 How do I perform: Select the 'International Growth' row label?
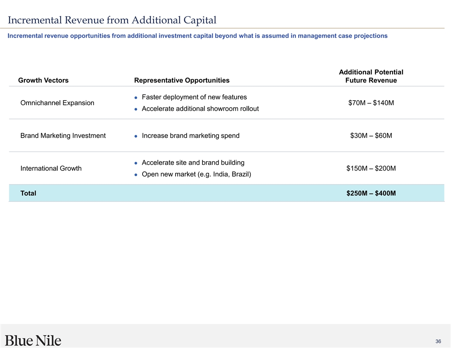tap(51, 168)
